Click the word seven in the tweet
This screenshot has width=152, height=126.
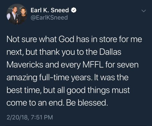128,65
